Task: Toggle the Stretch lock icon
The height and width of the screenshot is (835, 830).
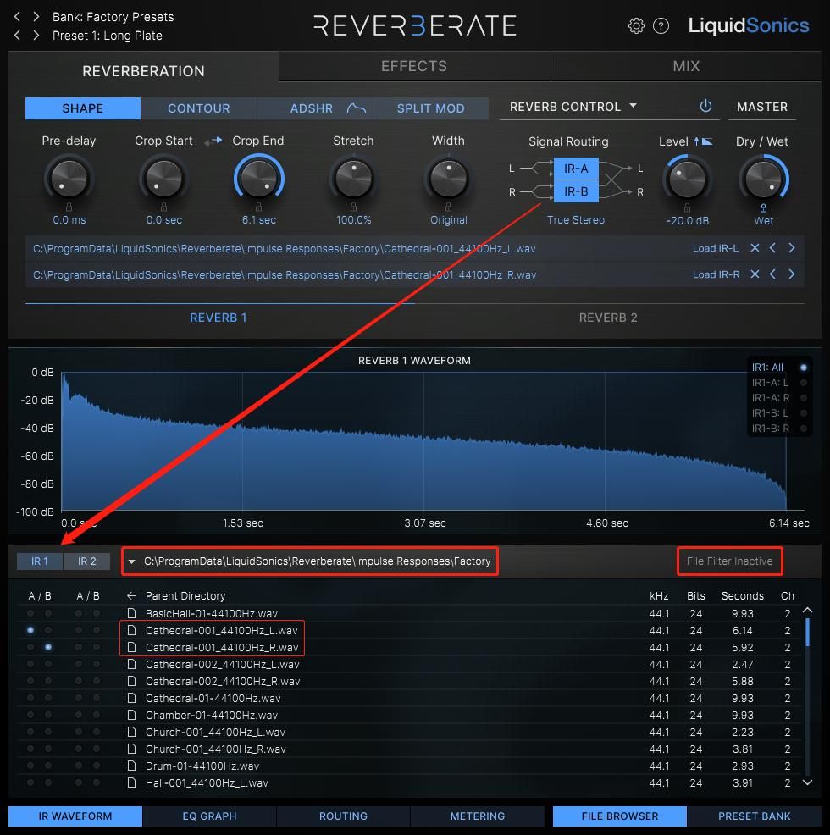Action: point(353,207)
